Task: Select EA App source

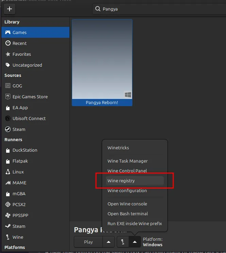Action: tap(20, 107)
